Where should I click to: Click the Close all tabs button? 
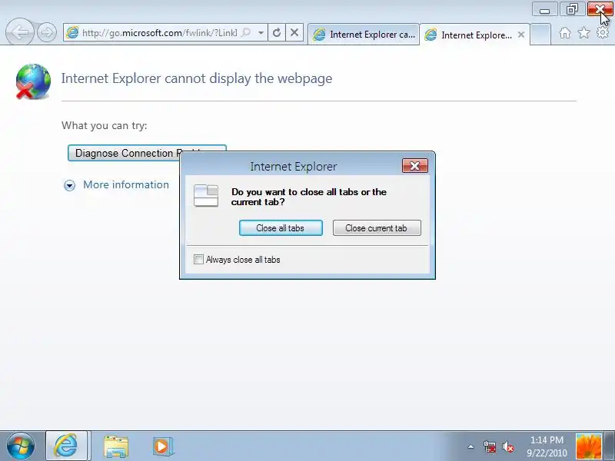(281, 227)
